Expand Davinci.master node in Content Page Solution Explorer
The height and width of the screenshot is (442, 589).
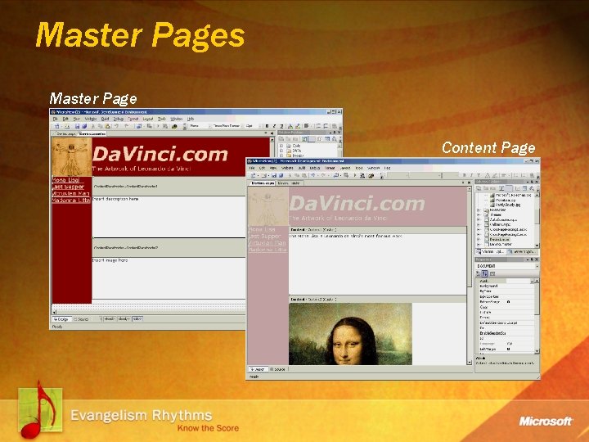(x=479, y=244)
